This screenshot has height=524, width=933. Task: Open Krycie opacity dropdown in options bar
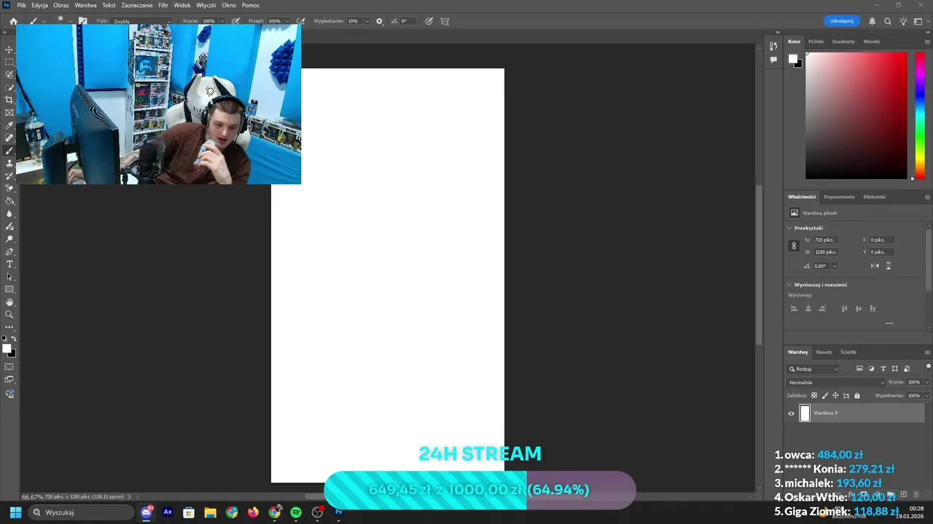[x=222, y=21]
